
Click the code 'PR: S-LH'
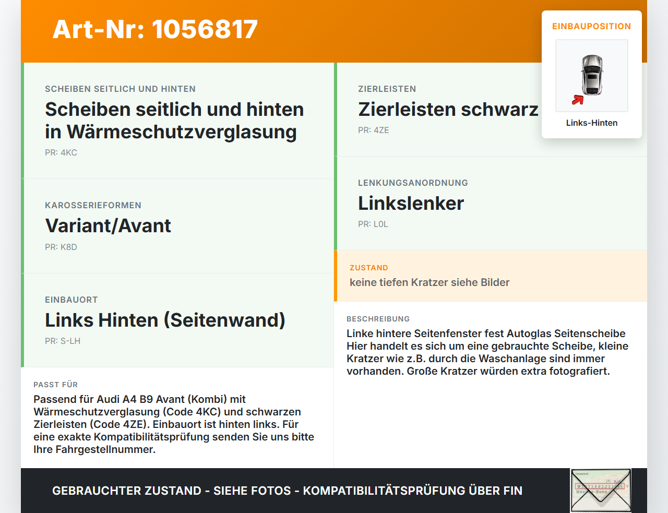point(63,341)
